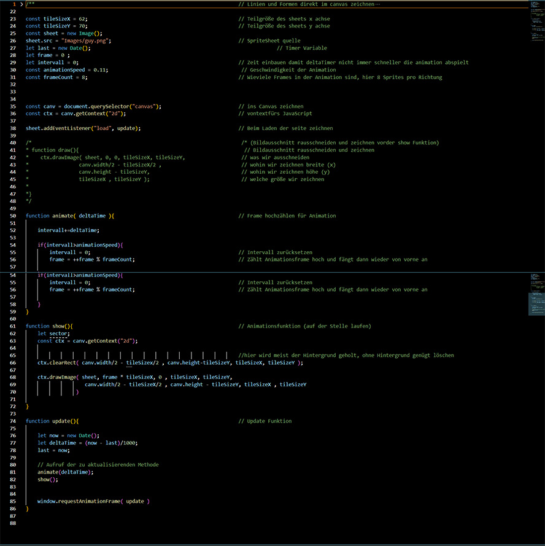Click line number 61 in the gutter
Image resolution: width=545 pixels, height=546 pixels.
point(13,326)
